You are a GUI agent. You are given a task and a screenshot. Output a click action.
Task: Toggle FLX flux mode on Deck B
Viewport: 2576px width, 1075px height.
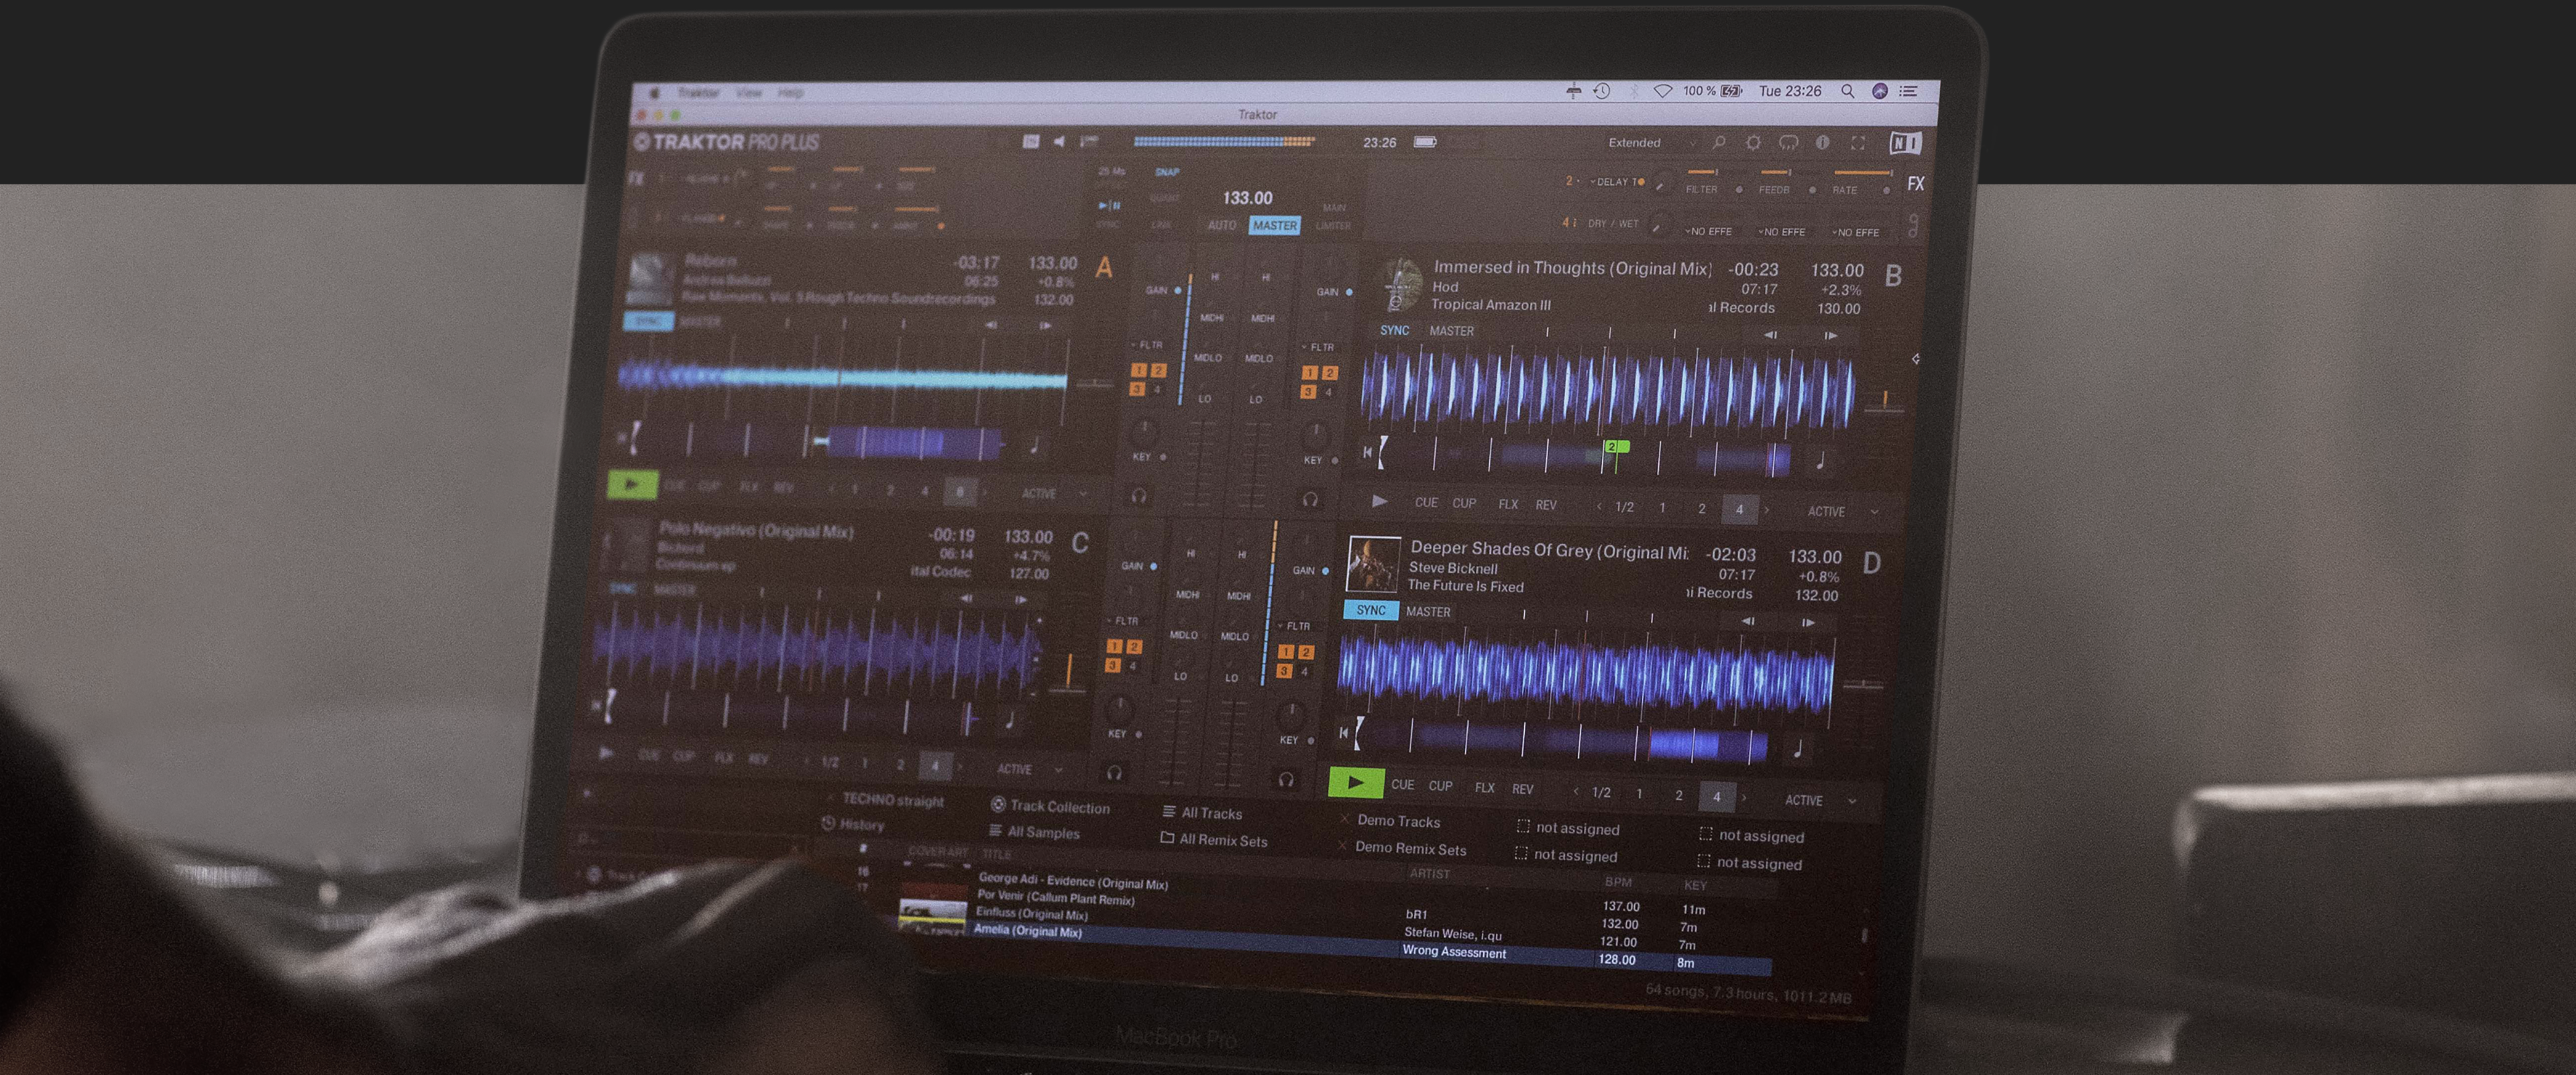click(x=1508, y=504)
